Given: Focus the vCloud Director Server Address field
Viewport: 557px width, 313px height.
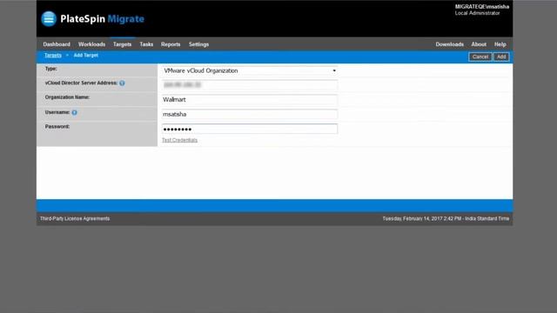Looking at the screenshot, I should (250, 85).
